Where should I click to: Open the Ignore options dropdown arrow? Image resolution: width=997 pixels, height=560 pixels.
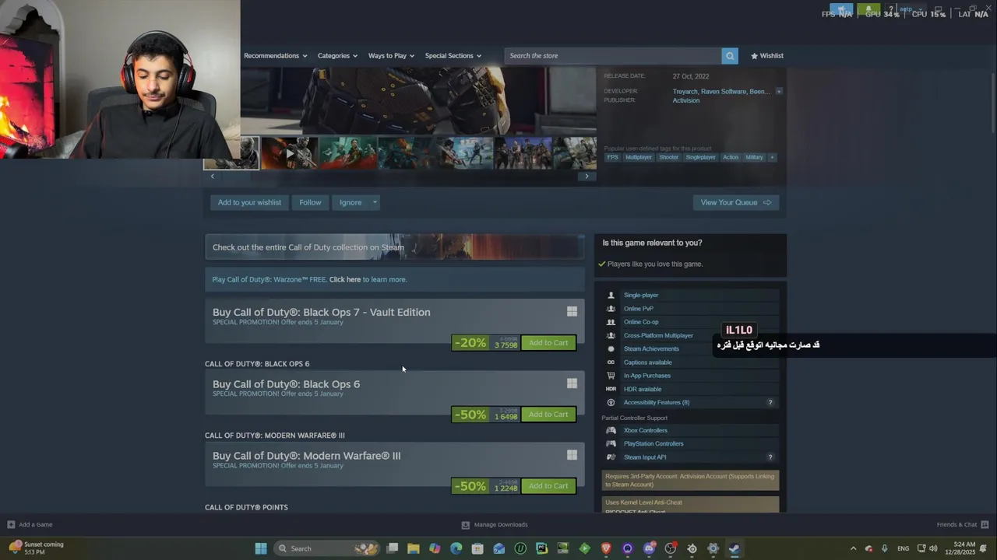[x=375, y=202]
